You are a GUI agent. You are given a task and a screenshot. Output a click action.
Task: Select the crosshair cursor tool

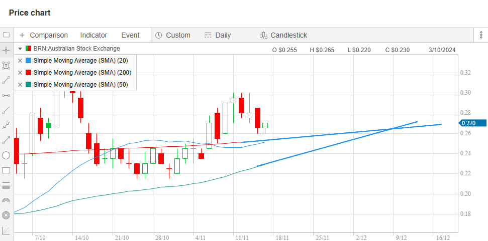pyautogui.click(x=6, y=50)
